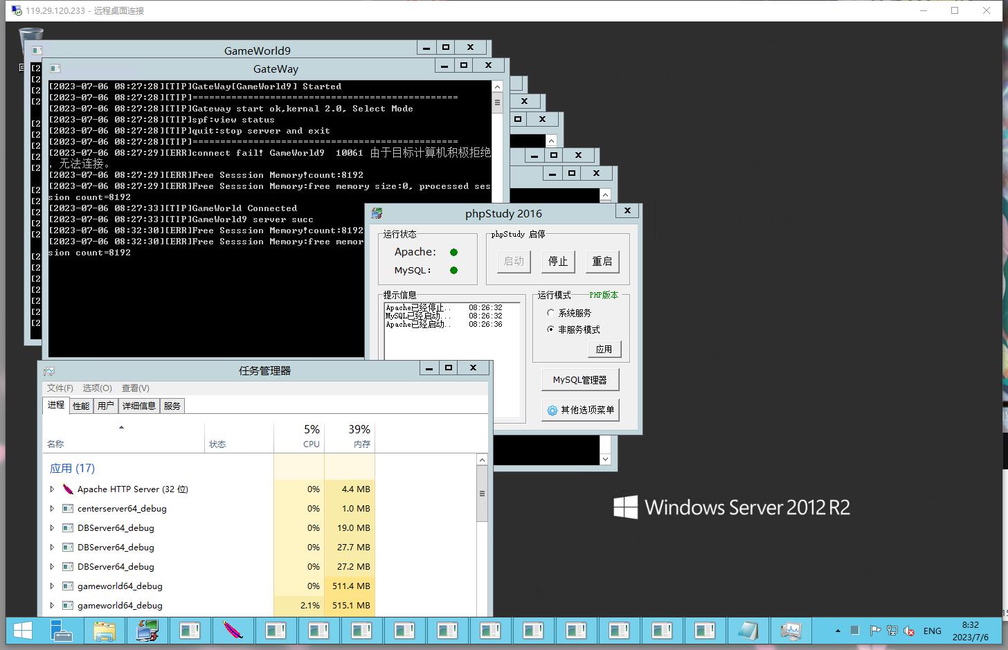Click the 任务管理器 title bar icon

click(x=49, y=370)
